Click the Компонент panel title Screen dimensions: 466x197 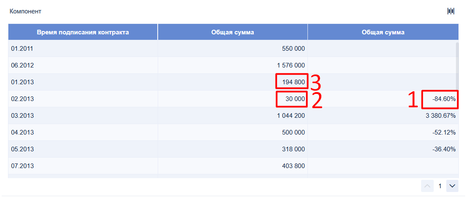pyautogui.click(x=25, y=11)
